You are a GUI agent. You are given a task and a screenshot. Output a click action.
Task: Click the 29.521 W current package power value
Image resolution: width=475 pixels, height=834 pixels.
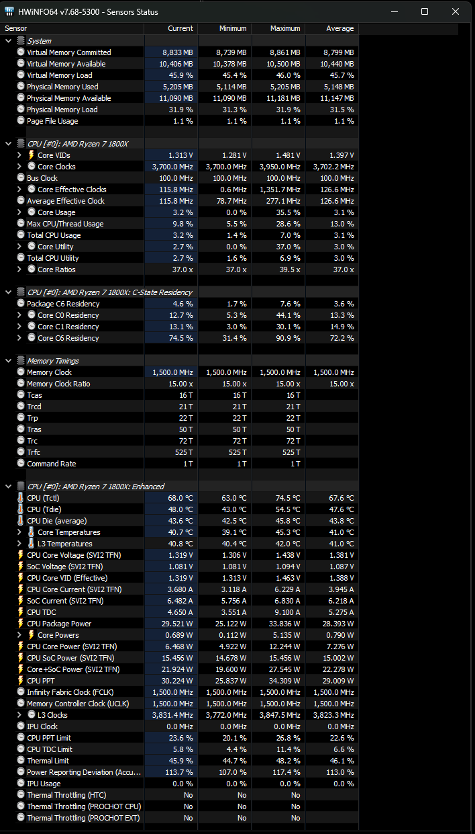coord(176,624)
